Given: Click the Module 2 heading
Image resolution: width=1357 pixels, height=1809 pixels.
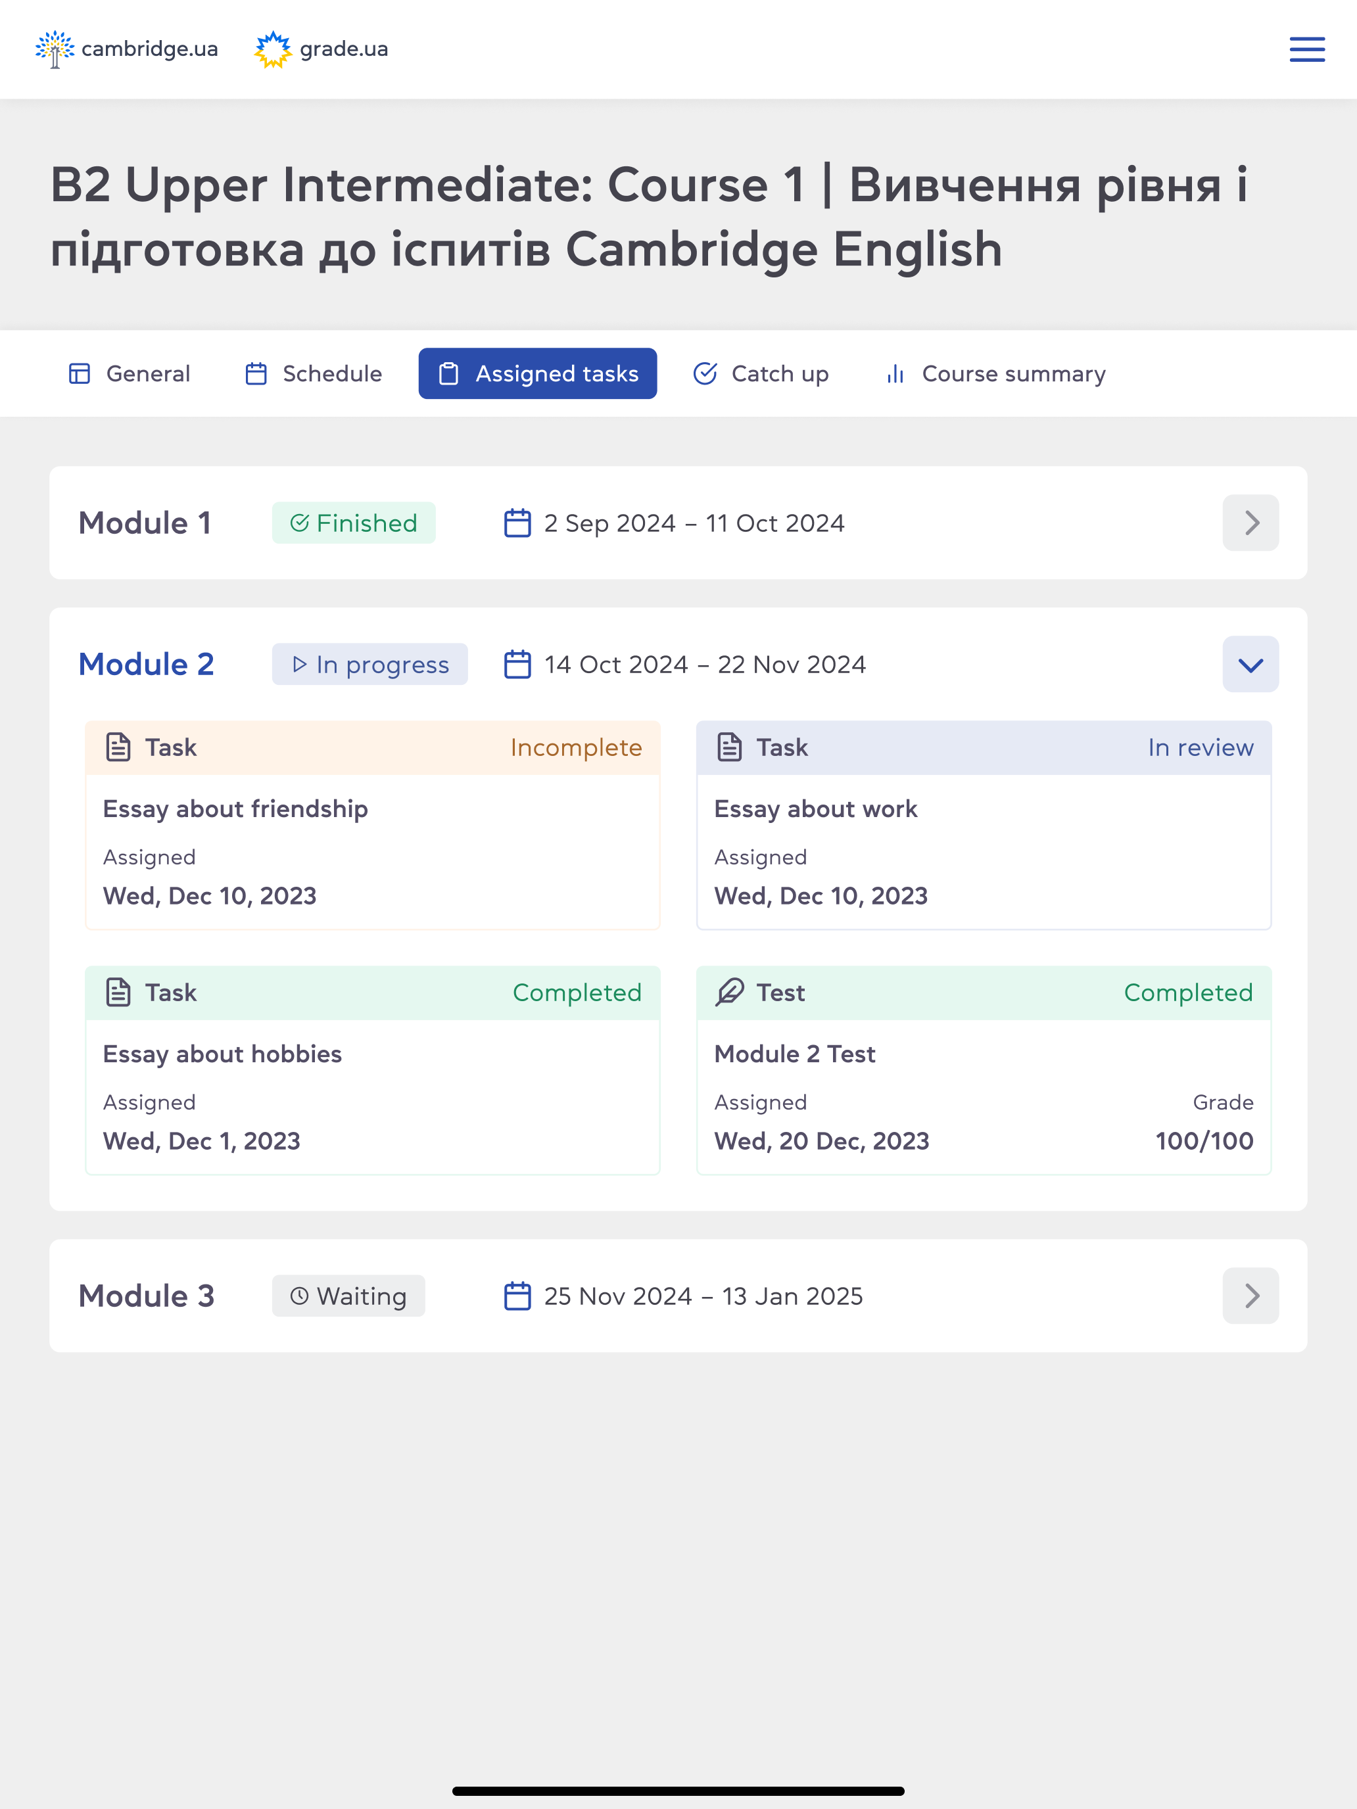Looking at the screenshot, I should (147, 664).
